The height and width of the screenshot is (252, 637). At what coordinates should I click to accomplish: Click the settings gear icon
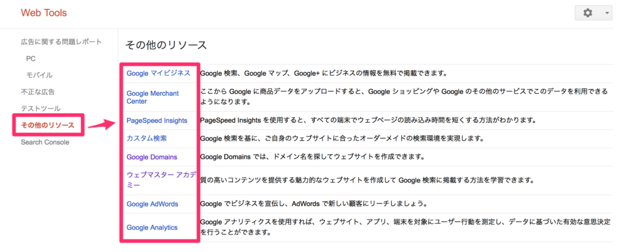587,13
